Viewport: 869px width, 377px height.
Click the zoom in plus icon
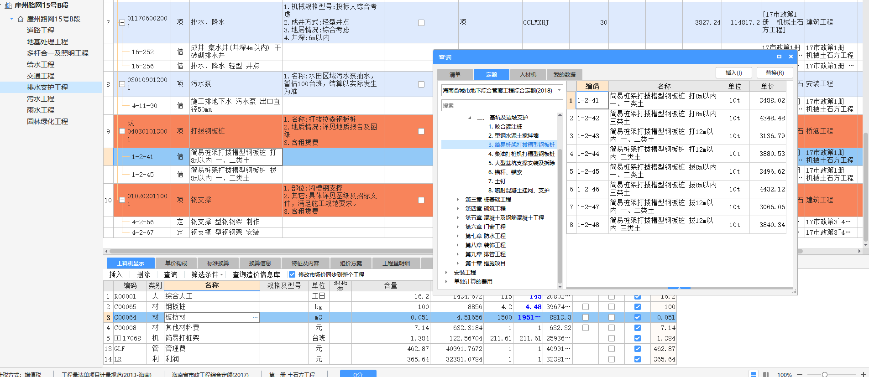pos(863,374)
